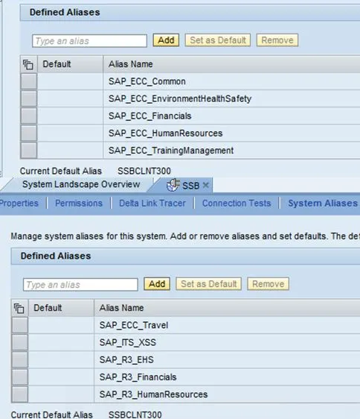
Task: Click the alias input field in the upper Defined Aliases panel
Action: coord(89,41)
